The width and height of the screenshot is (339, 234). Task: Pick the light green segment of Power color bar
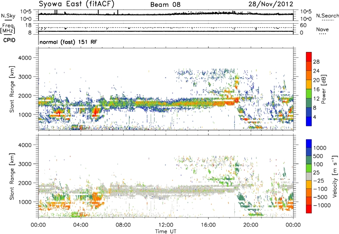[x=309, y=94]
